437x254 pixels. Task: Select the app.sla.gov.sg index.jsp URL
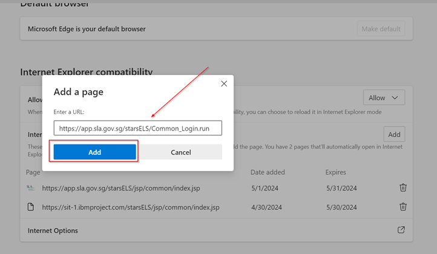[x=121, y=188]
